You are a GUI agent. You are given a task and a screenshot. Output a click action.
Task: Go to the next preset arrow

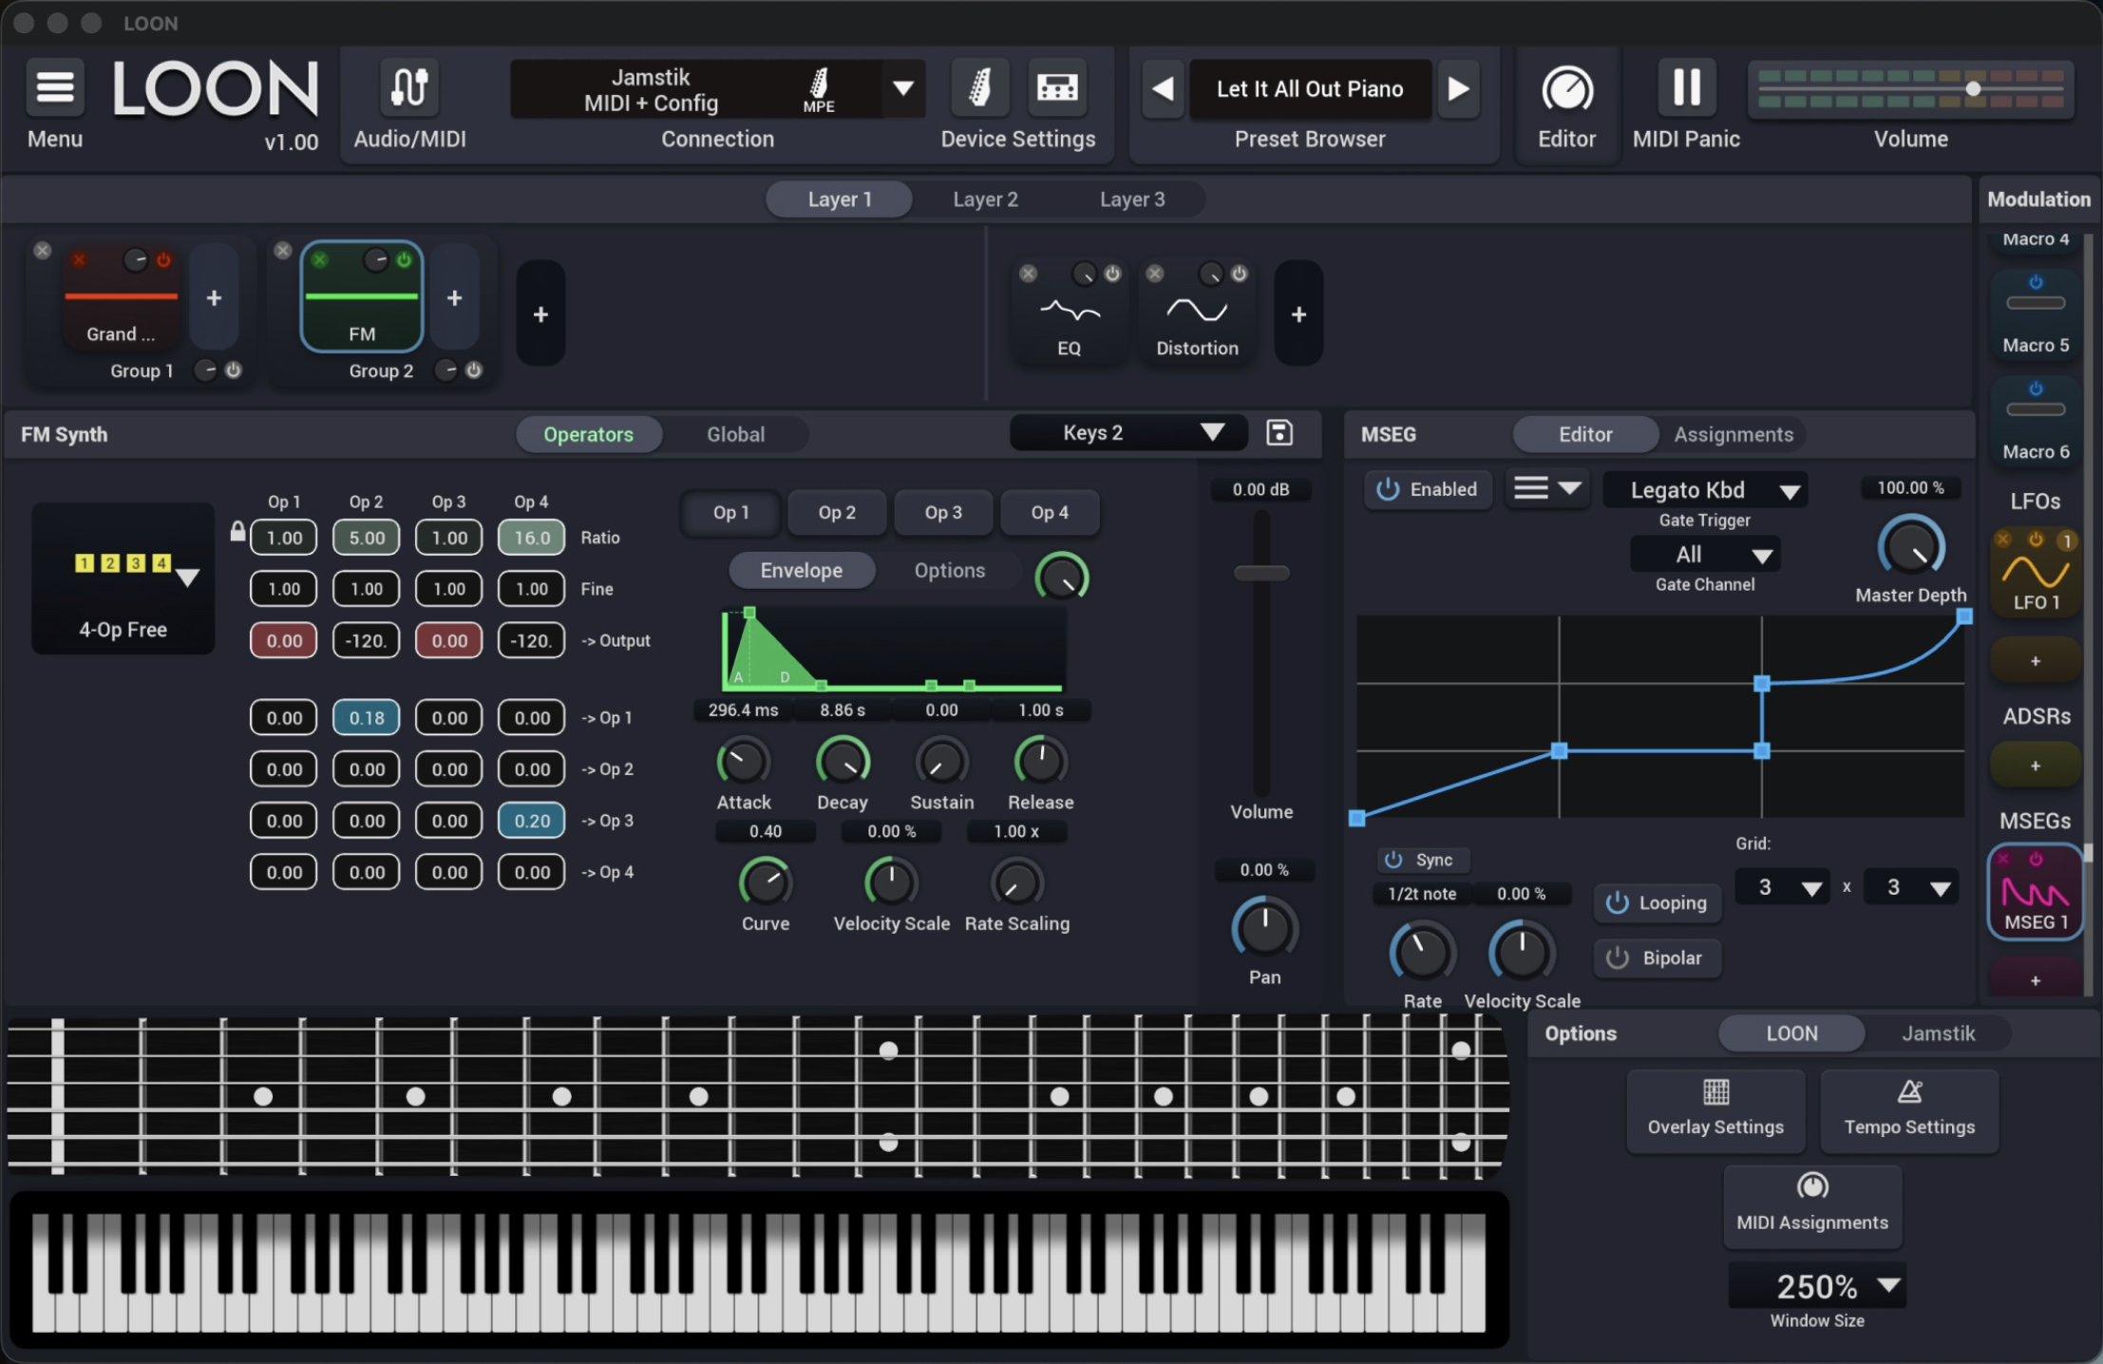(x=1458, y=88)
